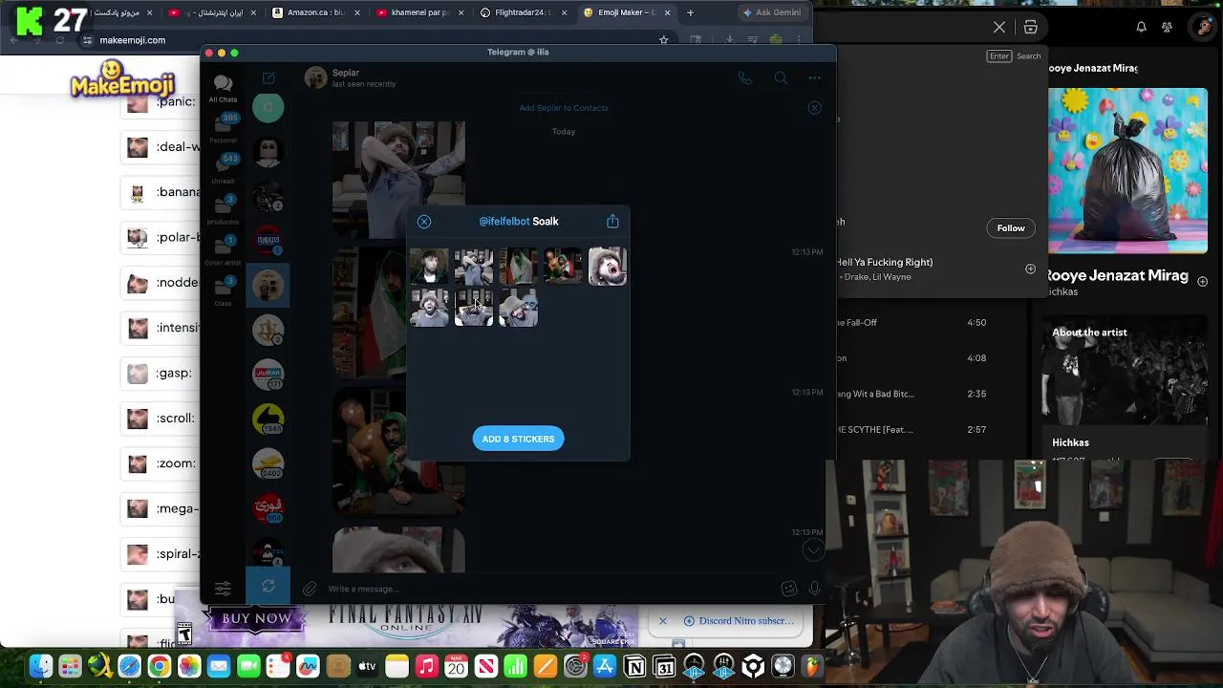Switch to the Amazon.ca browser tab
The image size is (1223, 688).
[315, 12]
